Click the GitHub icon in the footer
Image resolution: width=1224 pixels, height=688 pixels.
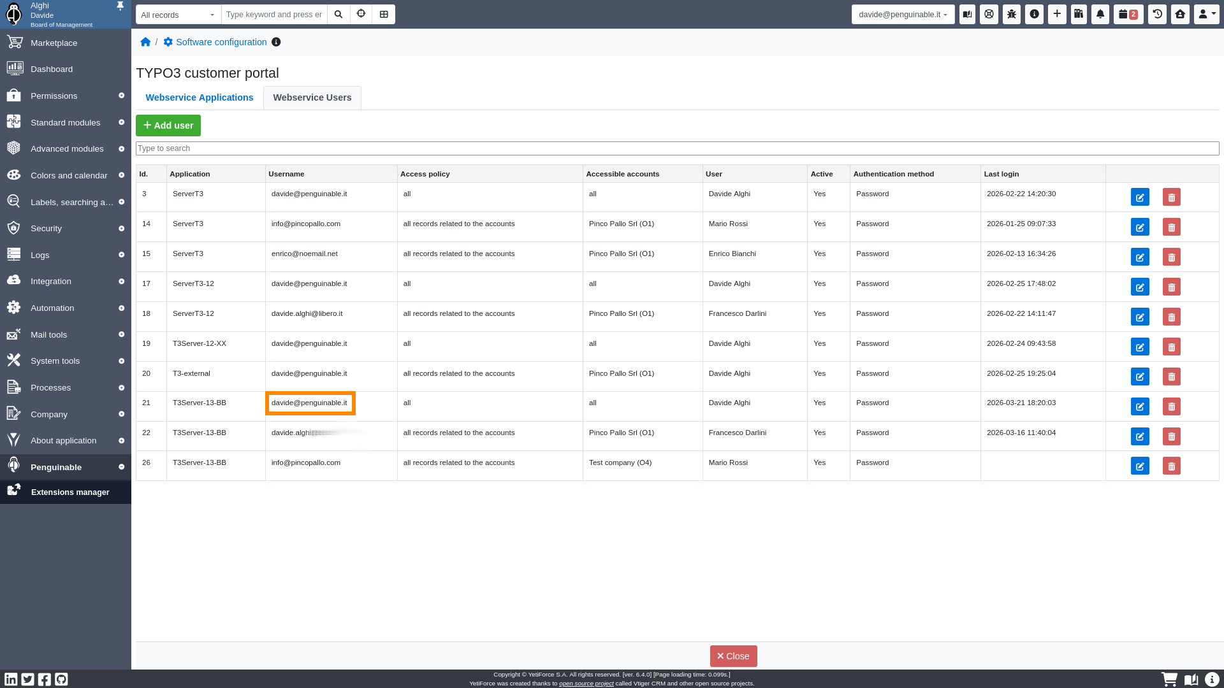click(61, 679)
